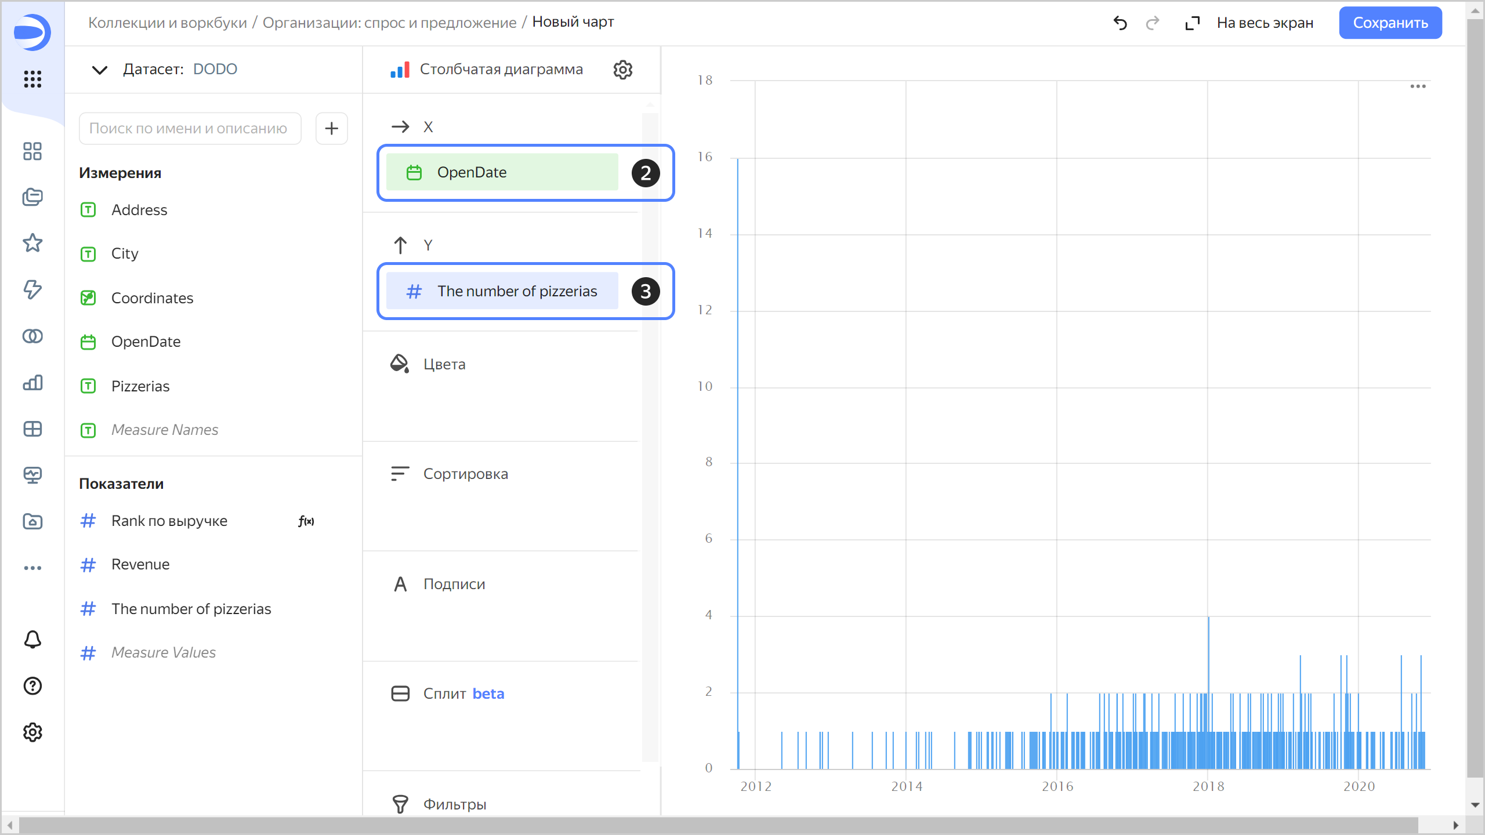Click the help question mark icon
This screenshot has height=835, width=1485.
[x=32, y=686]
